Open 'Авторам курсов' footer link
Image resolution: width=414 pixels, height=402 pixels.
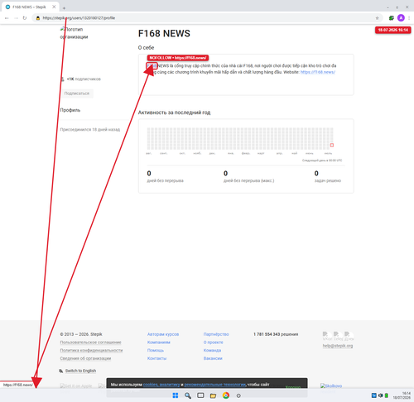click(x=163, y=334)
